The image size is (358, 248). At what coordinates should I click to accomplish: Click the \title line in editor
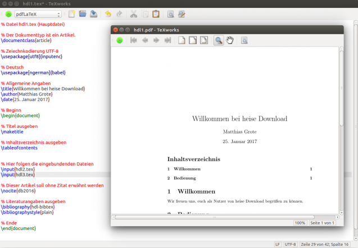[43, 89]
